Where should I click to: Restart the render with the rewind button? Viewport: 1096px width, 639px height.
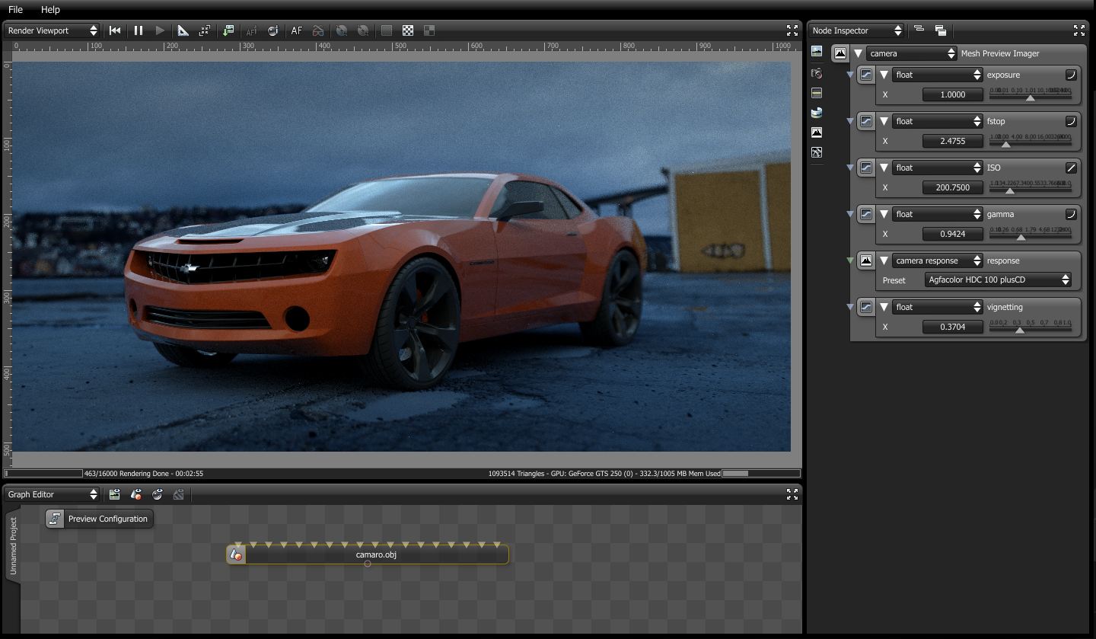(115, 30)
